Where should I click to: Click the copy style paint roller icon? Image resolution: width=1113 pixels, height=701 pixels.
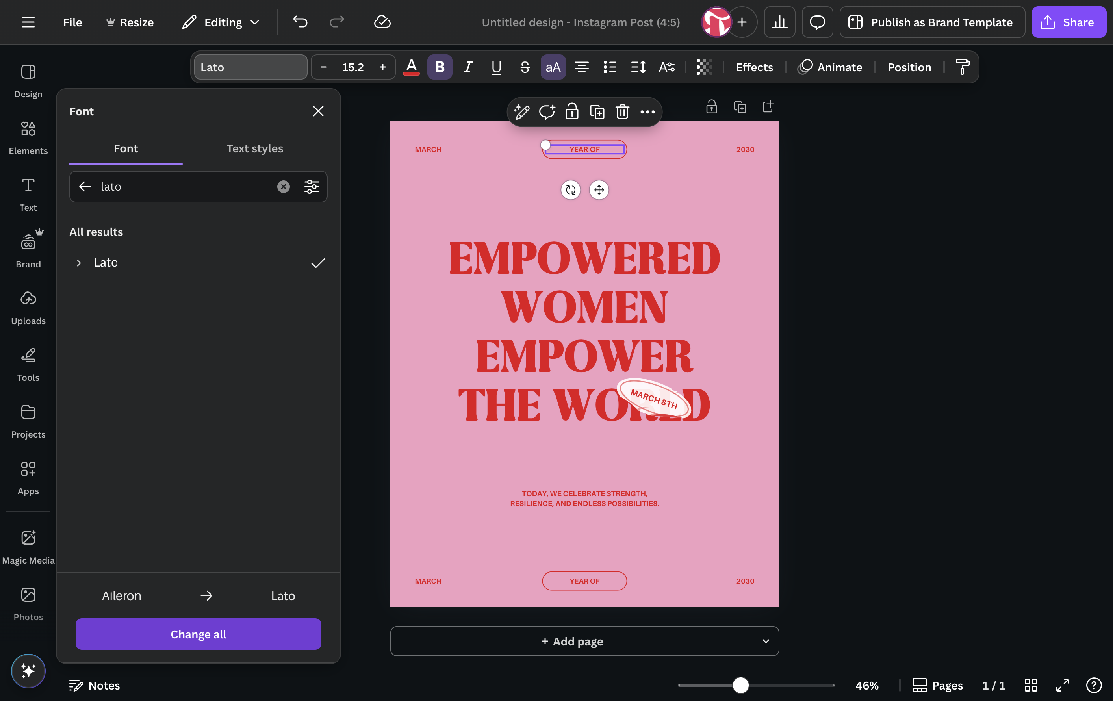tap(962, 67)
